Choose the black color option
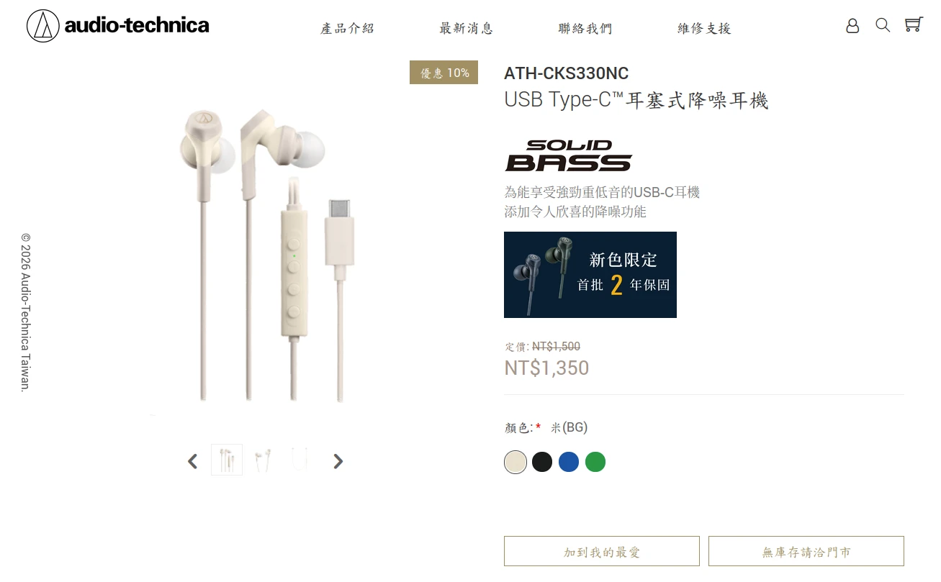The width and height of the screenshot is (941, 582). pos(542,462)
